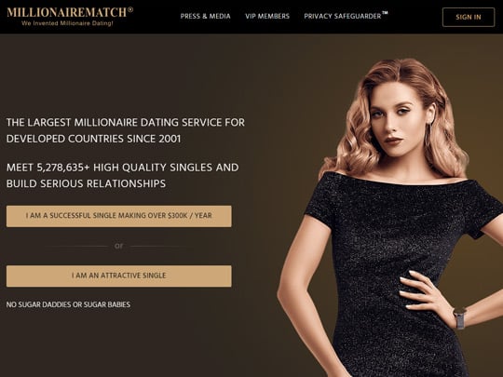Open Privacy Safeguarder menu item
The image size is (503, 377).
342,16
